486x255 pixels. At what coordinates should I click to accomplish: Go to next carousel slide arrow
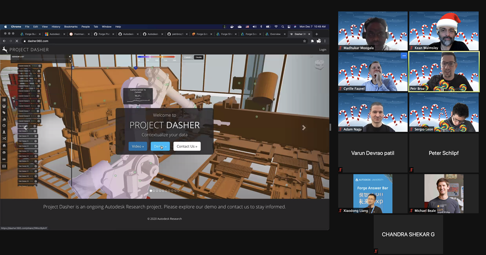[x=304, y=128]
